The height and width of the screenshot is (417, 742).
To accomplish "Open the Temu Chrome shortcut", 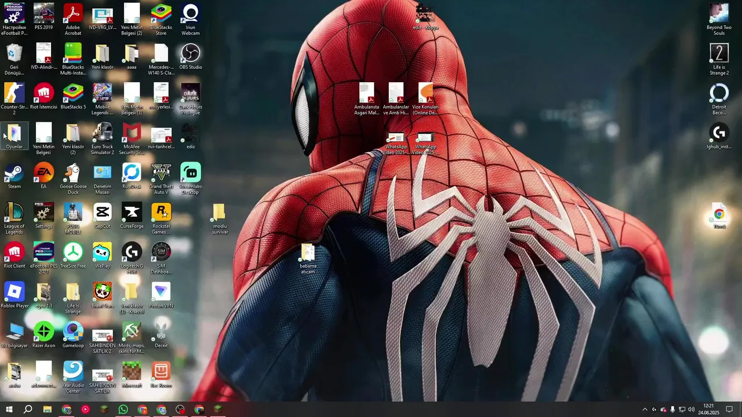I will (x=719, y=216).
